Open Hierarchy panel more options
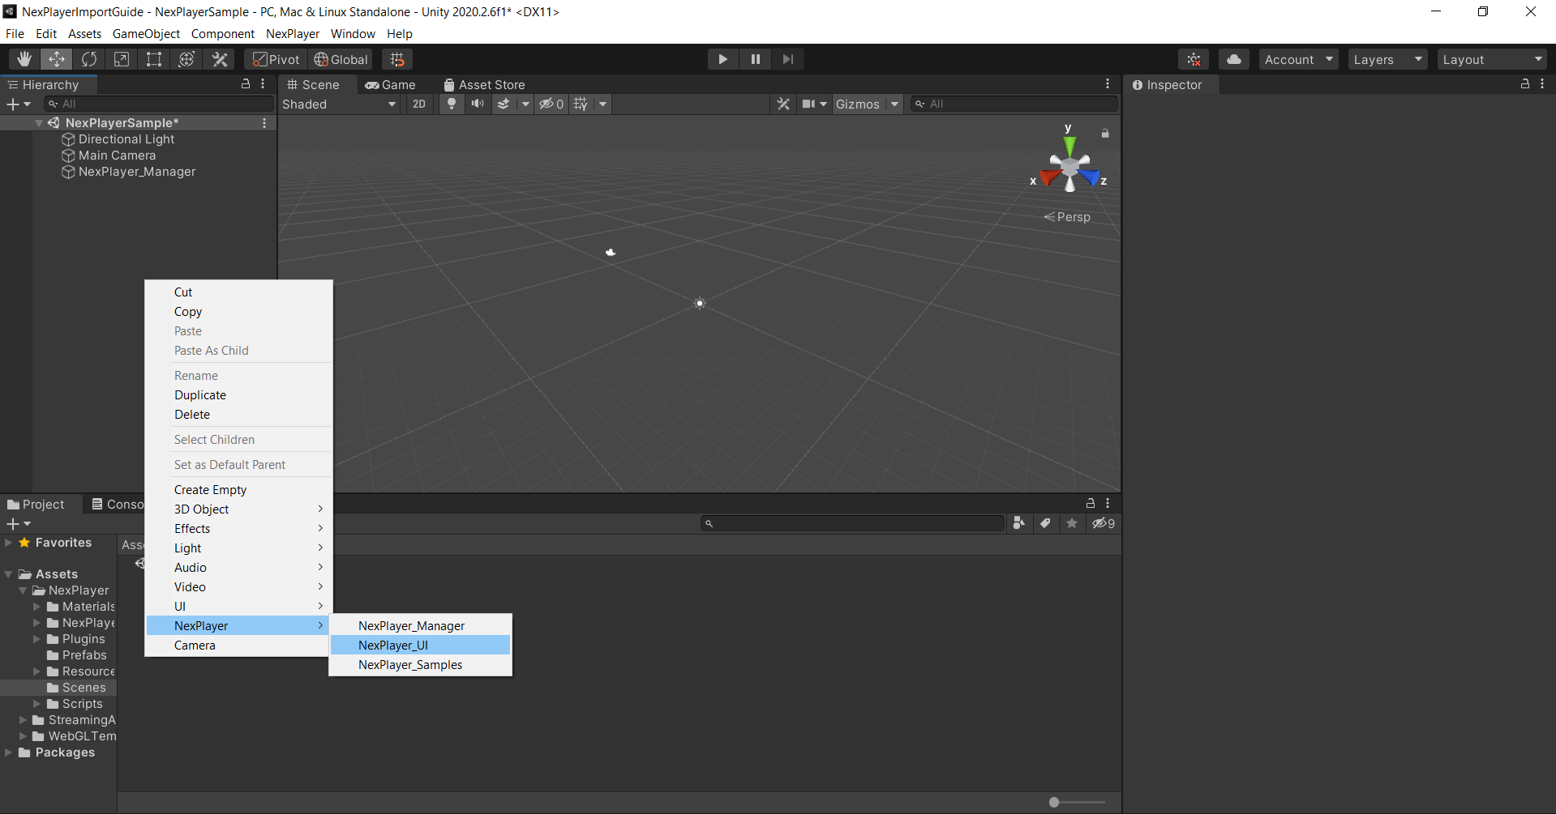This screenshot has height=814, width=1556. (x=263, y=84)
